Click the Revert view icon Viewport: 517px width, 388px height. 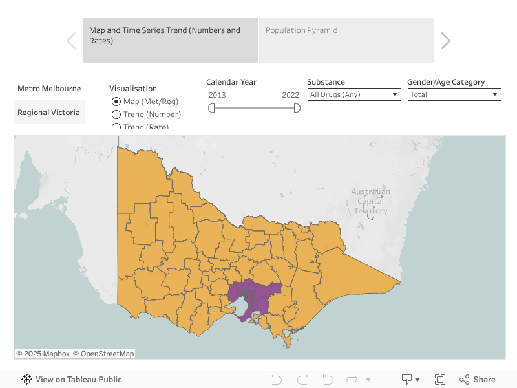tap(328, 380)
